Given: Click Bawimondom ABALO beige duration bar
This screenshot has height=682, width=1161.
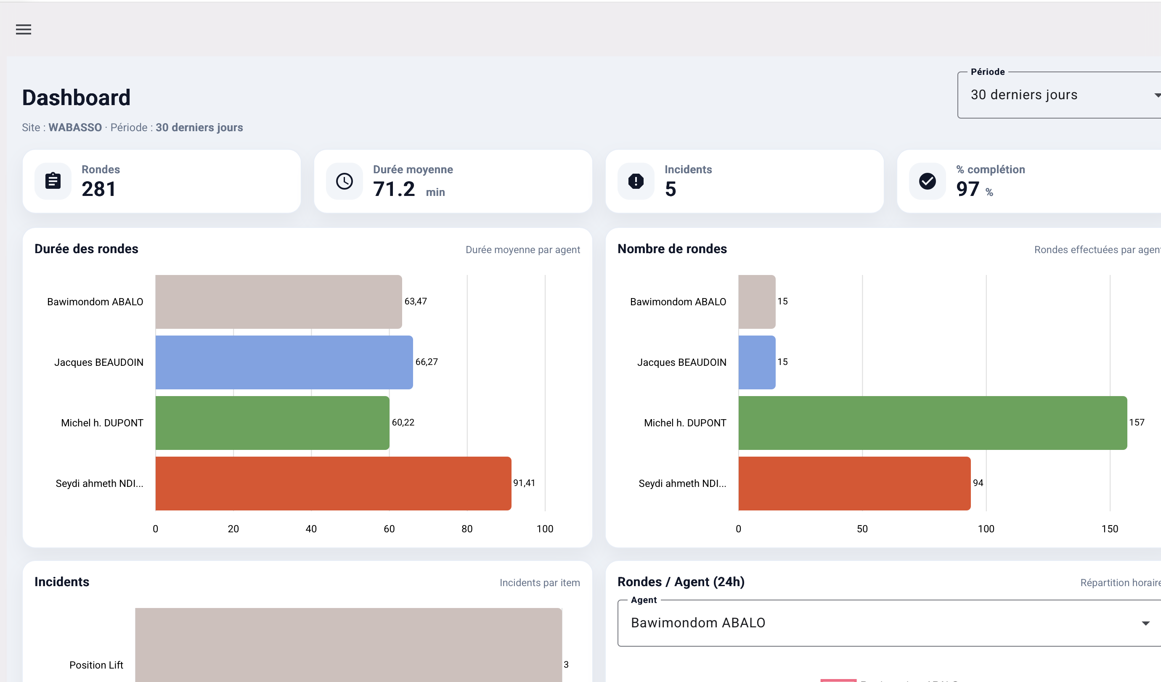Looking at the screenshot, I should 278,301.
